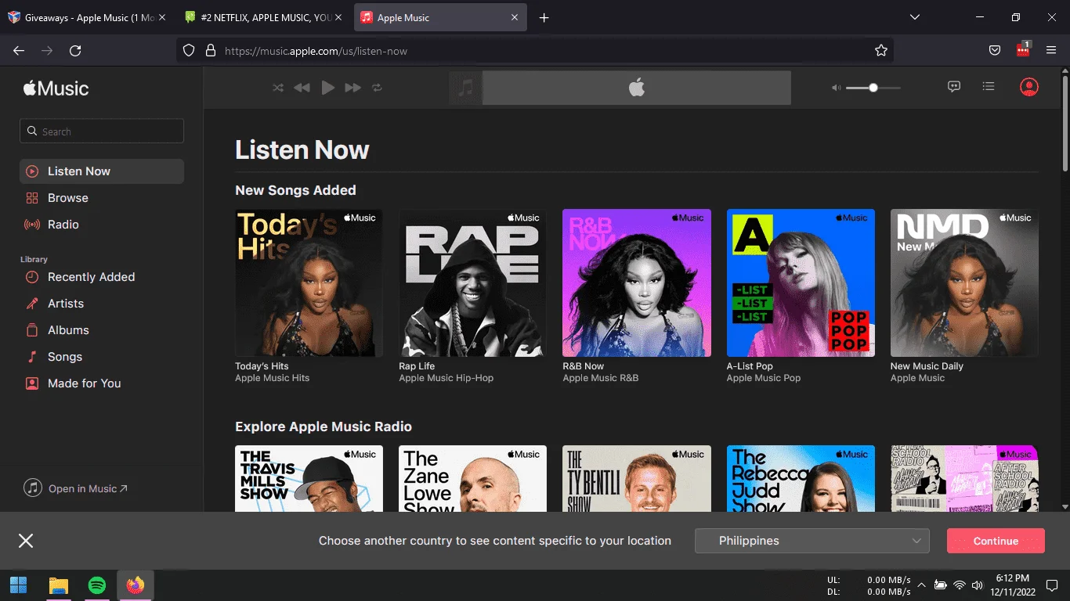Click the Today's Hits title link
The width and height of the screenshot is (1070, 601).
(262, 366)
